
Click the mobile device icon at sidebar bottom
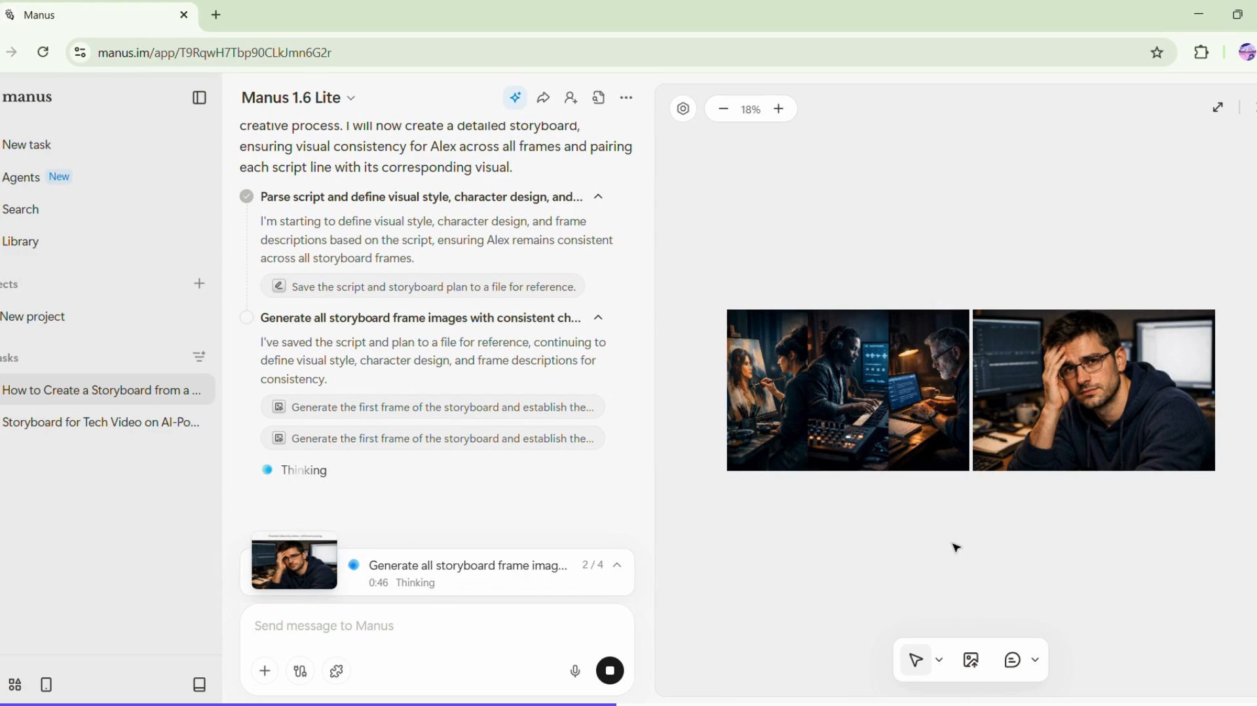pos(46,684)
